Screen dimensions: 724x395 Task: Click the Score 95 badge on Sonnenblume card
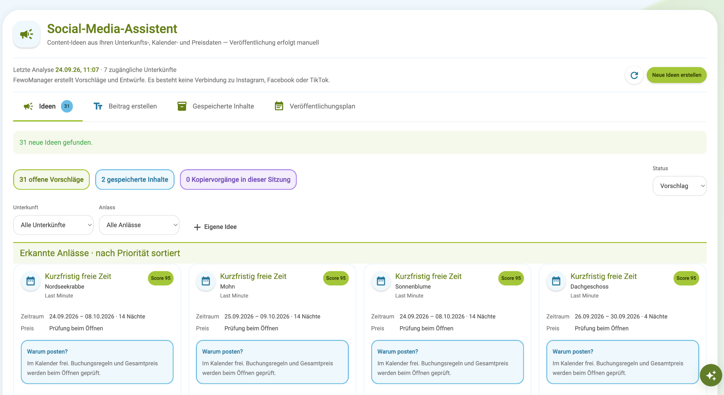click(511, 278)
